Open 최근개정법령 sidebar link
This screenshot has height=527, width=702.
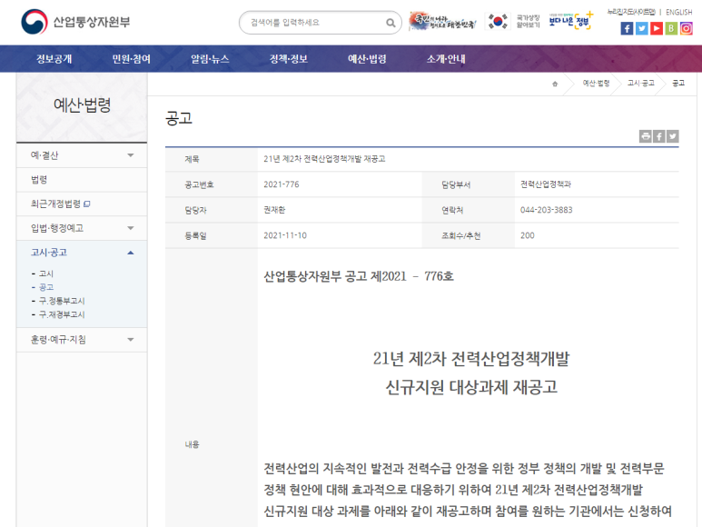[x=55, y=204]
